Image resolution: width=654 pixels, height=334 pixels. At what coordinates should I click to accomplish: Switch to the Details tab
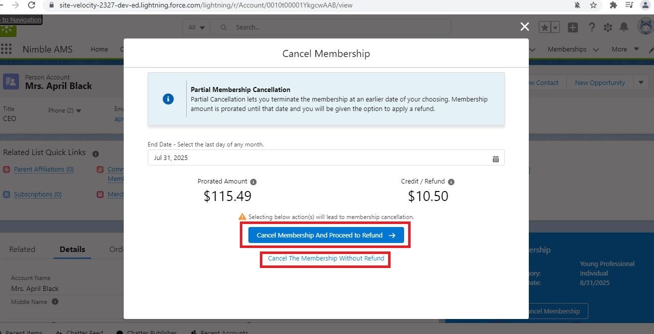[72, 249]
